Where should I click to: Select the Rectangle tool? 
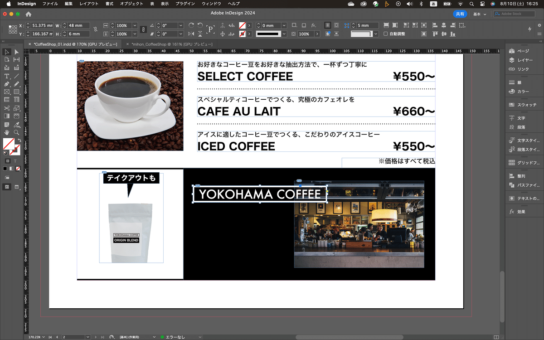point(17,92)
